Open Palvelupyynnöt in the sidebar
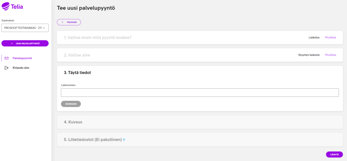This screenshot has width=347, height=161. (22, 58)
